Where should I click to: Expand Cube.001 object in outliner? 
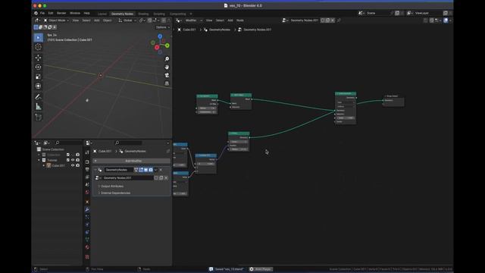(x=44, y=165)
